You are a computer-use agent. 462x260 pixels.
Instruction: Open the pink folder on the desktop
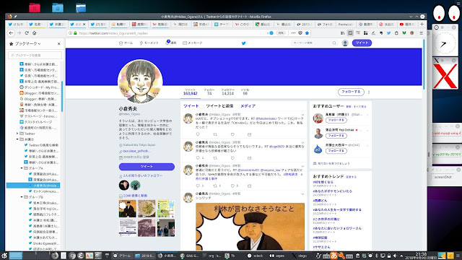(35, 8)
